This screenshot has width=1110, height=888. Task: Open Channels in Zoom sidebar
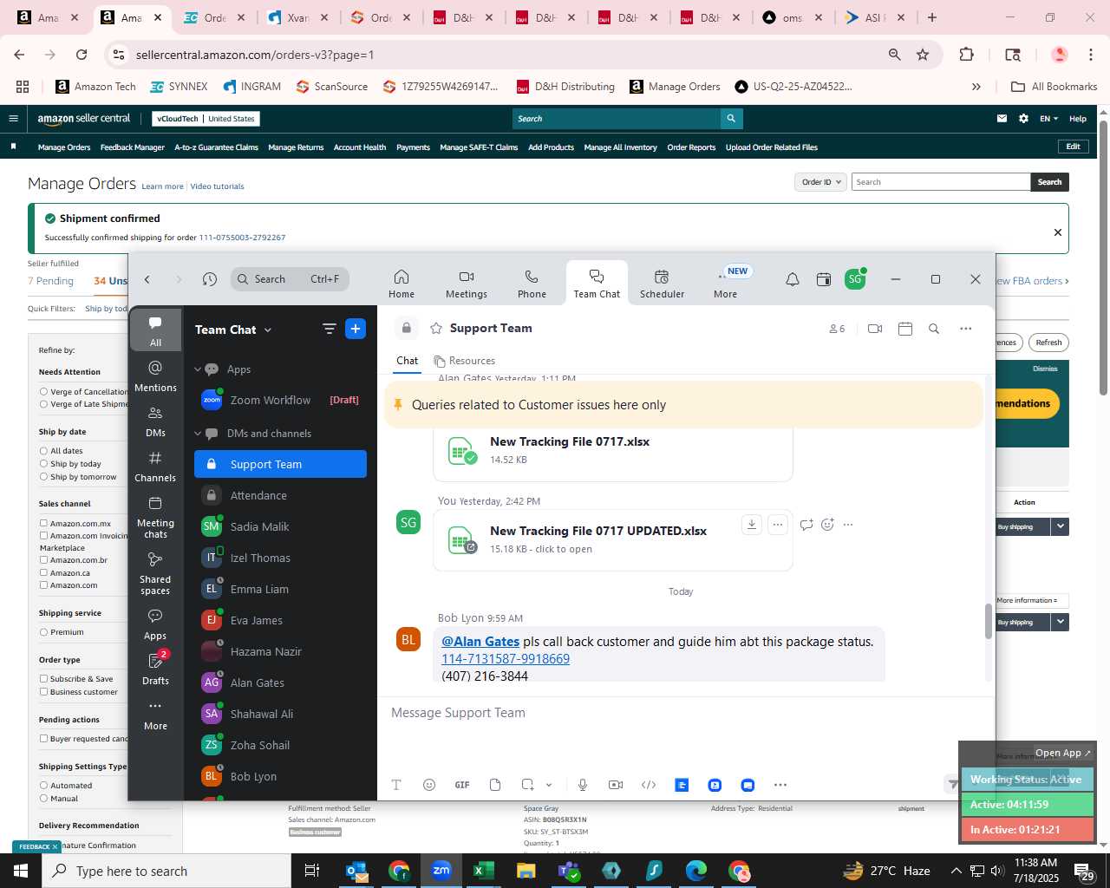tap(155, 467)
